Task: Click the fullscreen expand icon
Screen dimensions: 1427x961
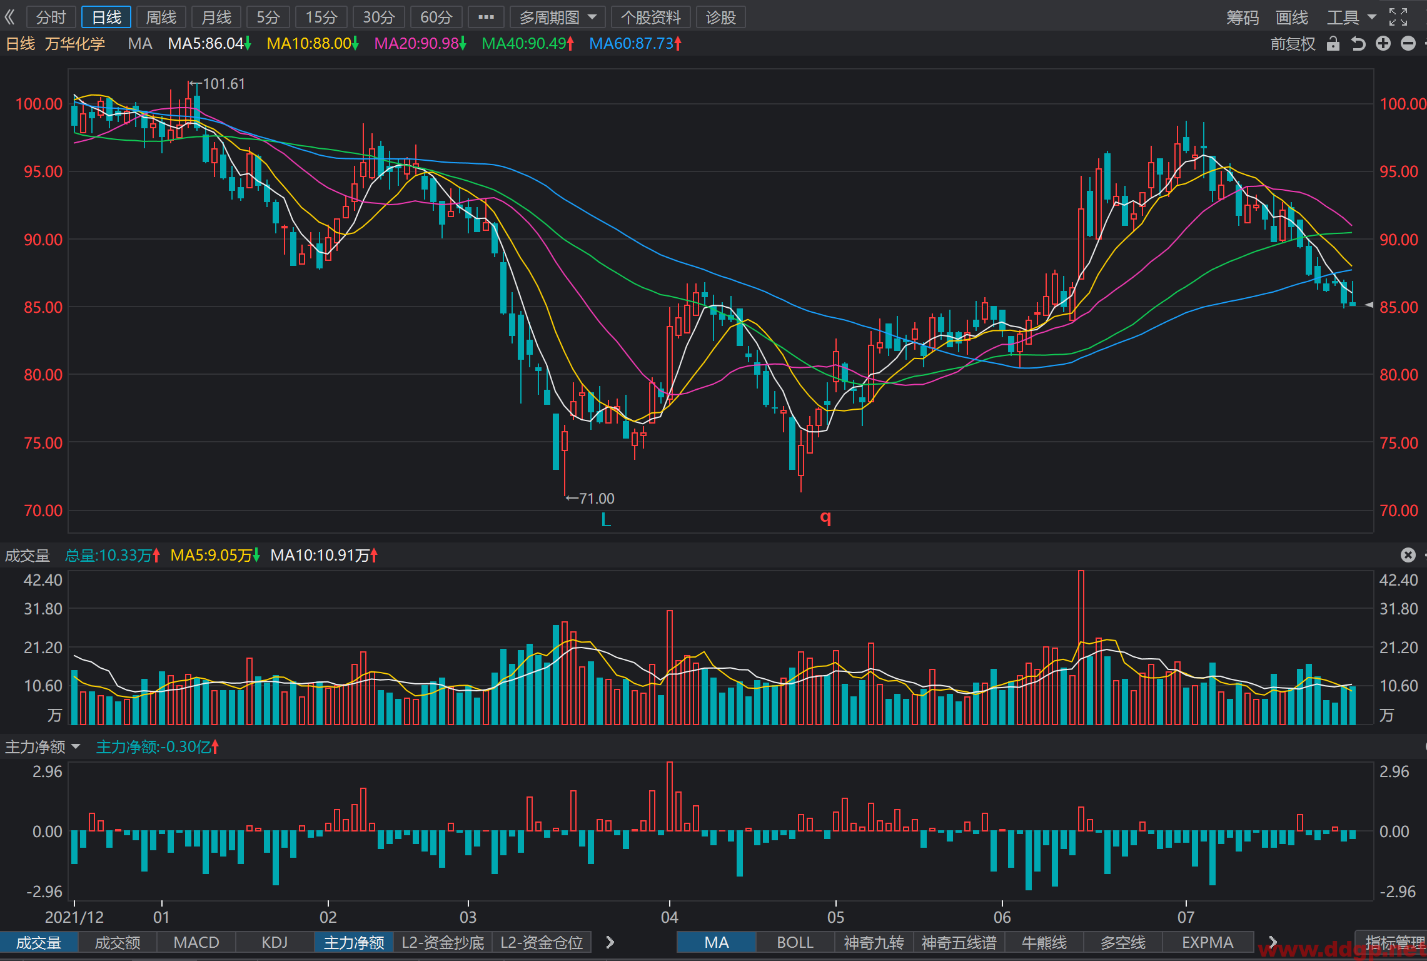Action: coord(1398,17)
